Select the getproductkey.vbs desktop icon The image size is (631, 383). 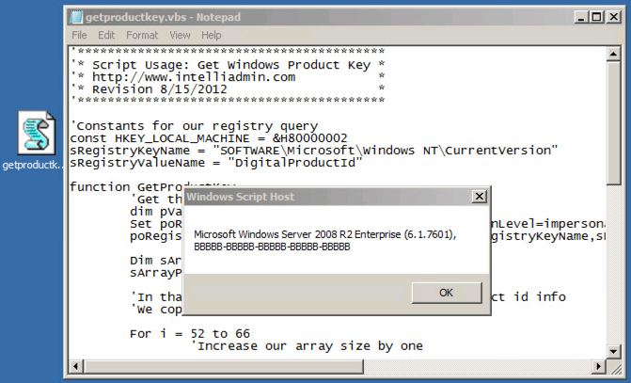37,133
